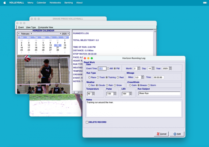209x147 pixels.
Task: Click the Add button with plus icon
Action: tap(177, 134)
